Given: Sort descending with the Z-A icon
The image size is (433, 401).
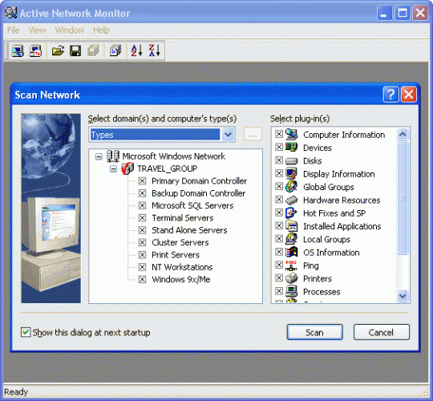Looking at the screenshot, I should tap(155, 51).
